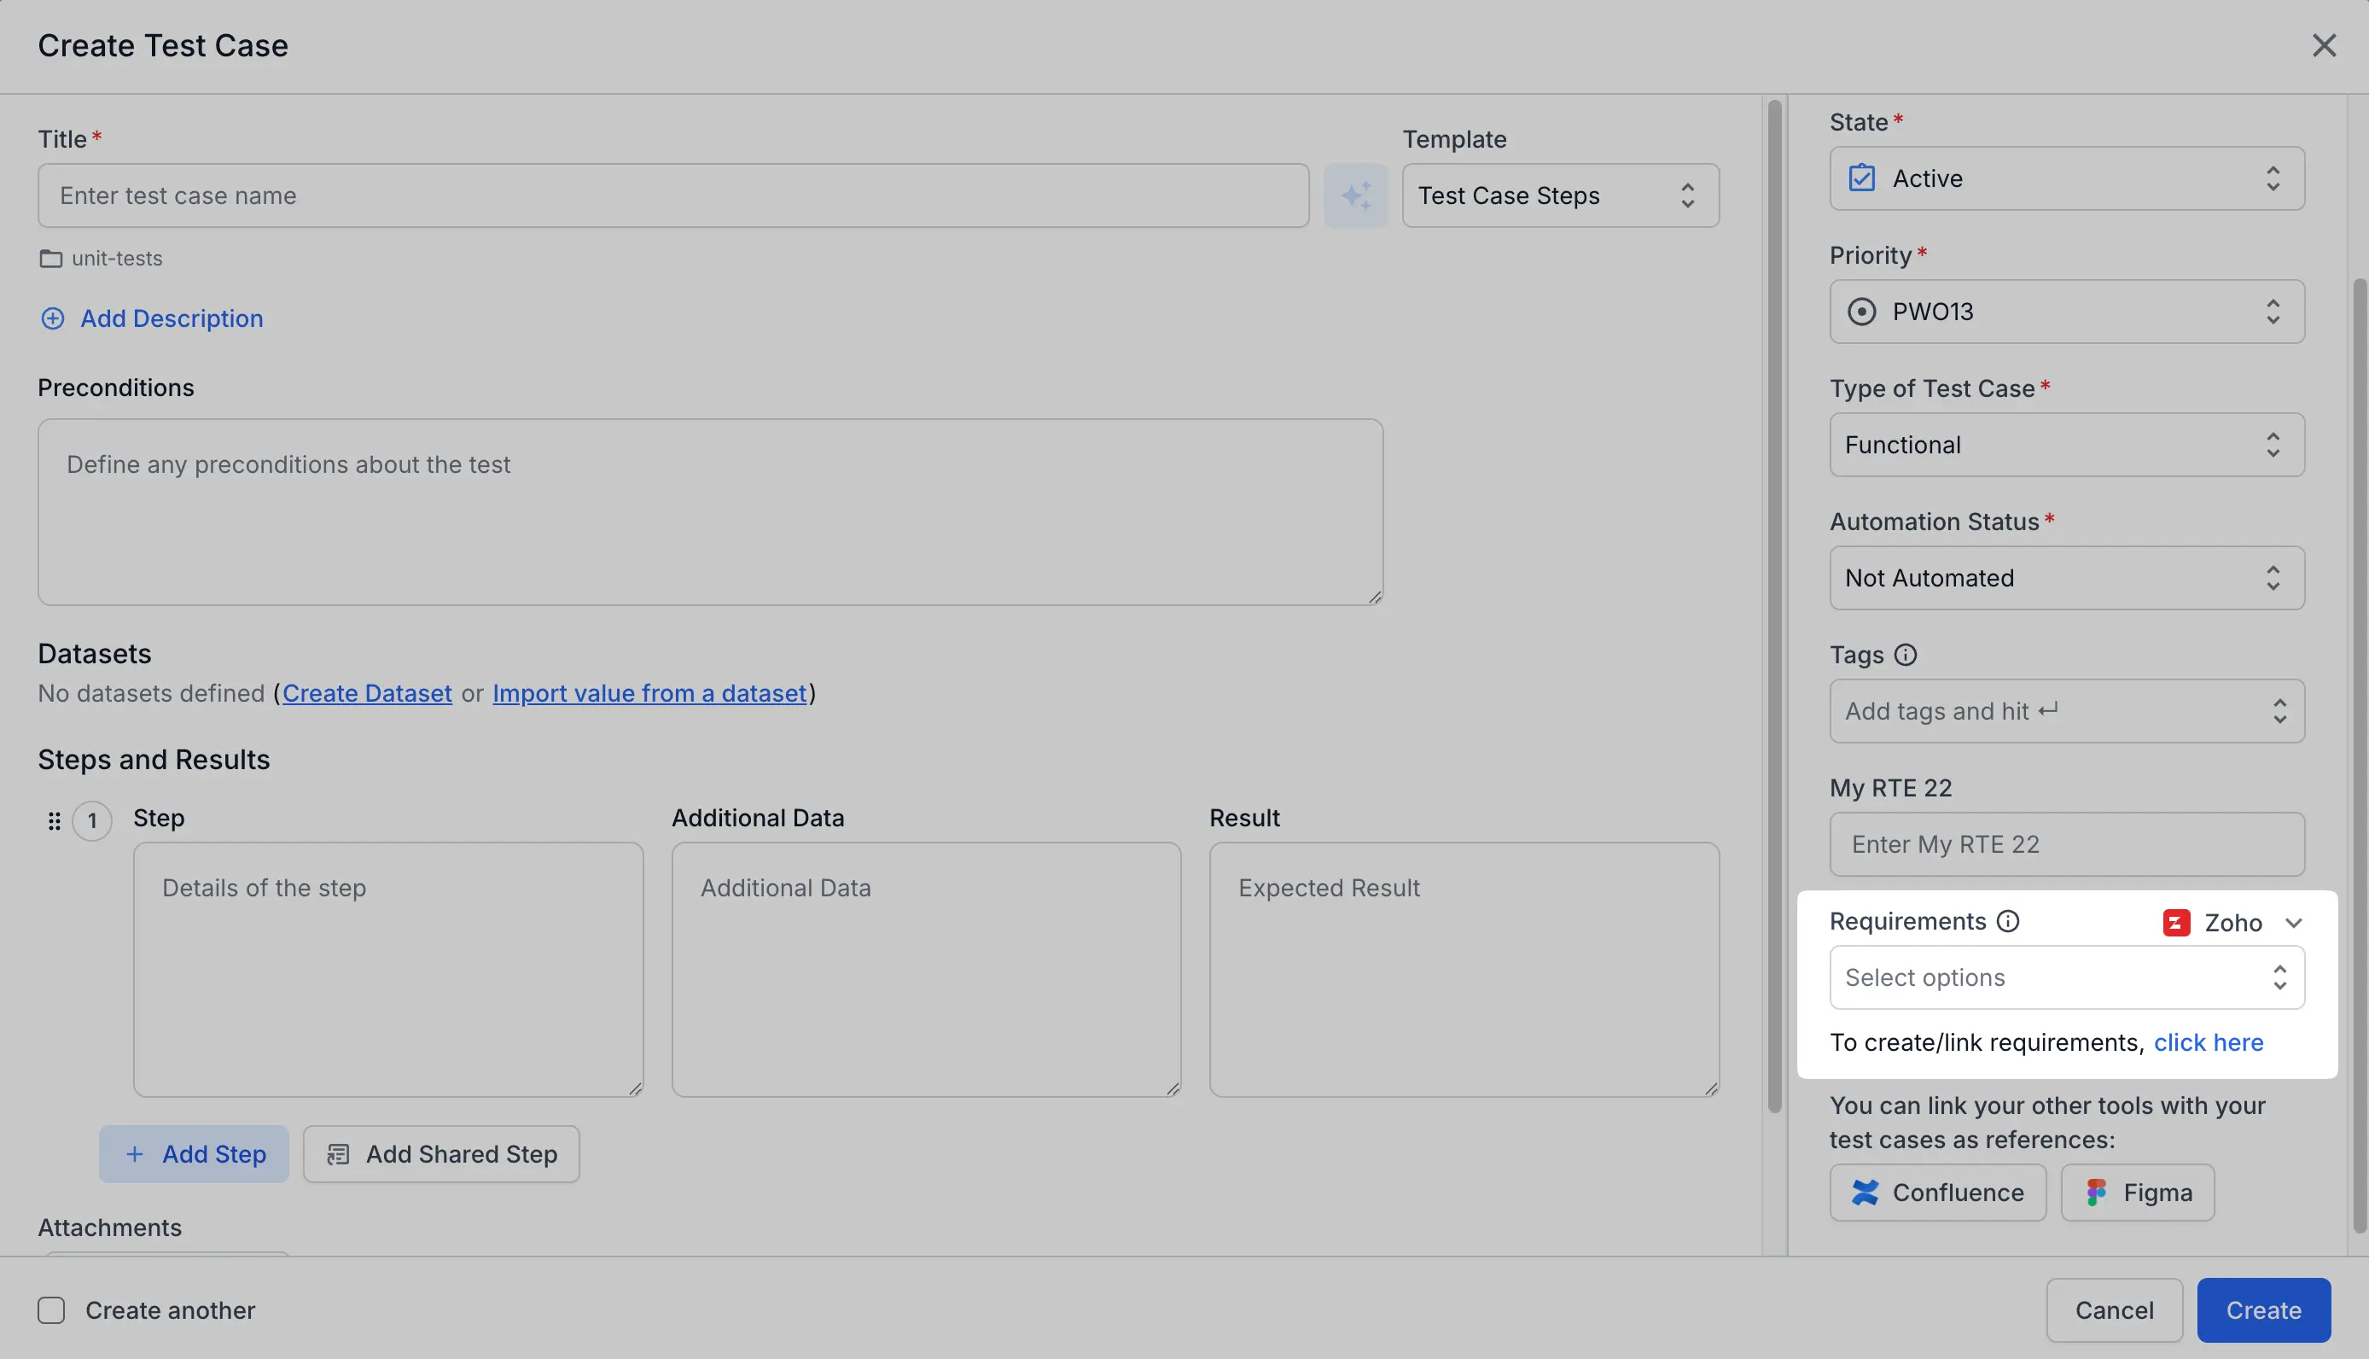This screenshot has width=2369, height=1359.
Task: Click the Steps and Results heading
Action: point(154,760)
